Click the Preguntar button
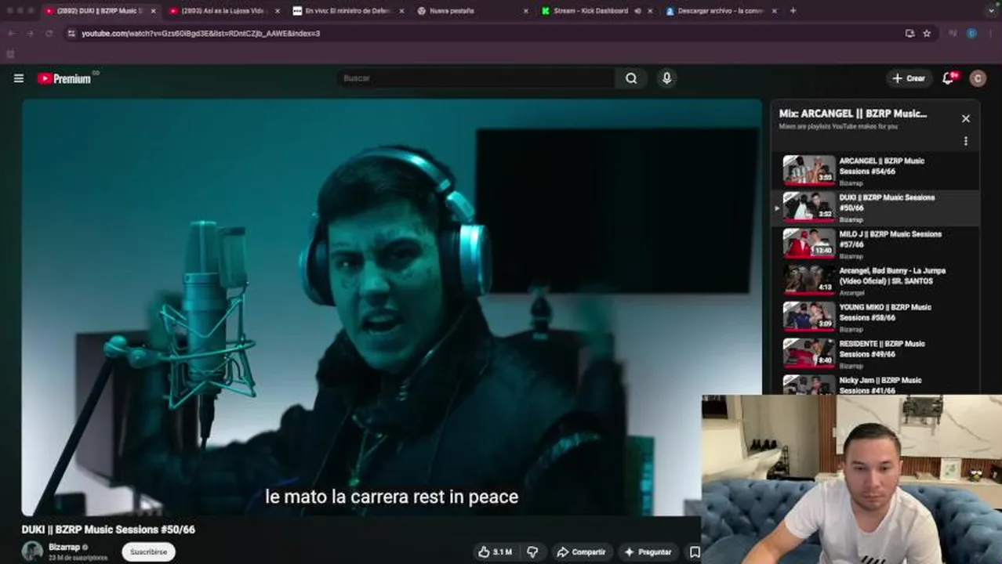Image resolution: width=1002 pixels, height=564 pixels. point(648,552)
